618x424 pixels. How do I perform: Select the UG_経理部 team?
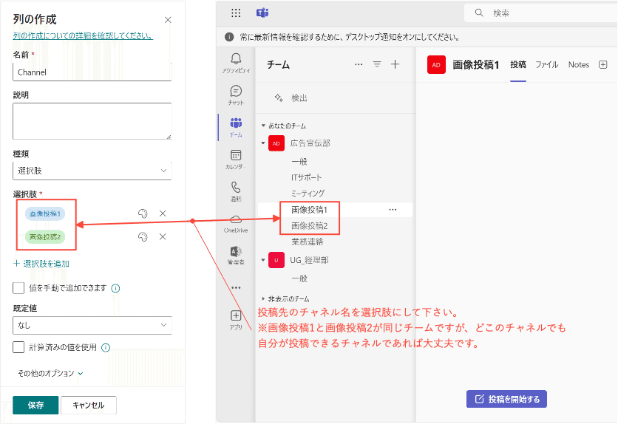tap(309, 260)
